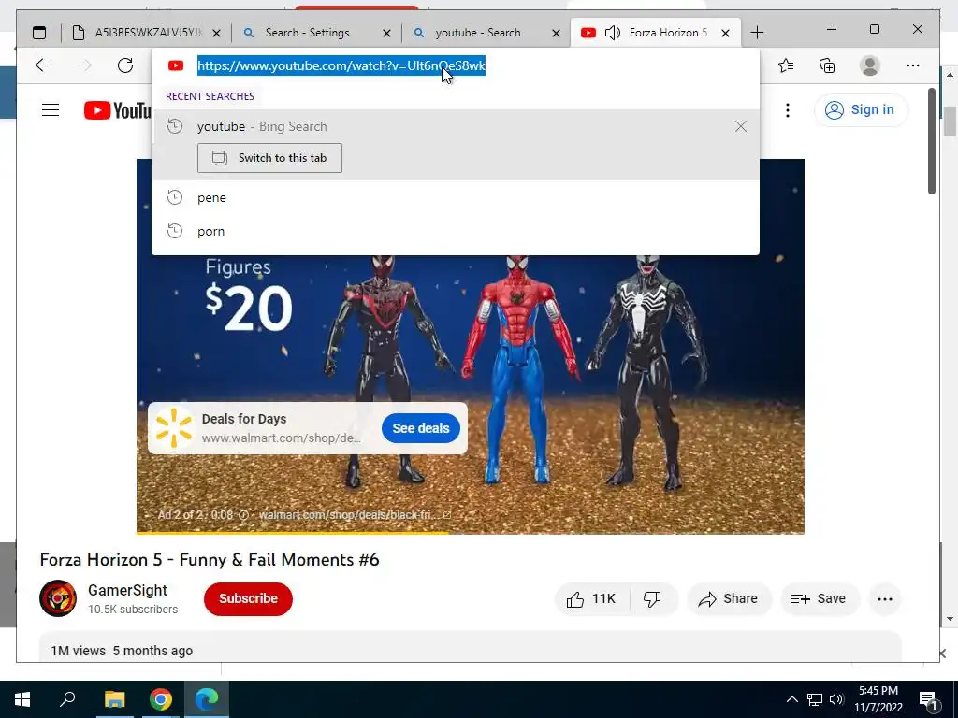Show hidden system tray icons
The width and height of the screenshot is (958, 718).
click(x=791, y=699)
